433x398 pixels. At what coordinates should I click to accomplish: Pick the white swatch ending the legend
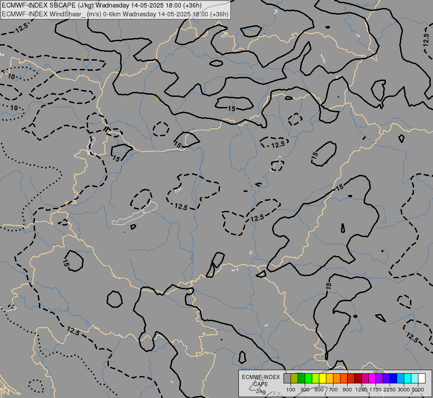[422, 378]
